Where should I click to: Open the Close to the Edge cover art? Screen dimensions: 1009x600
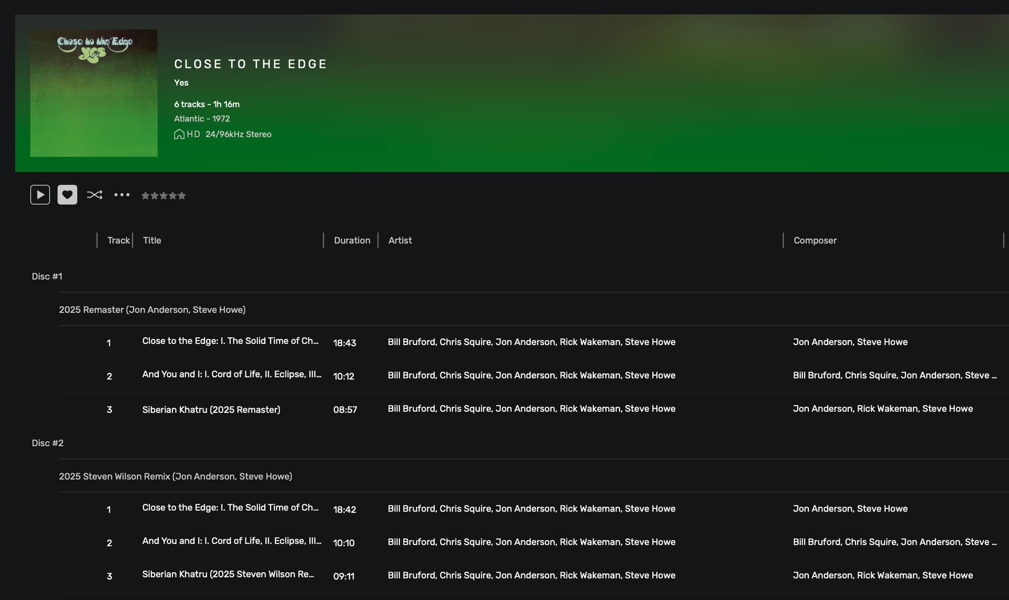94,93
